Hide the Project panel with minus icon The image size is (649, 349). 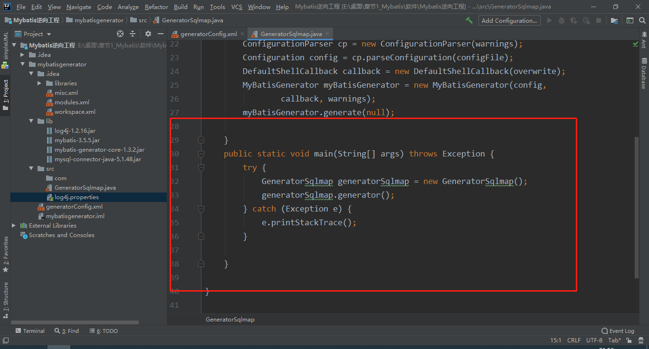pyautogui.click(x=161, y=34)
